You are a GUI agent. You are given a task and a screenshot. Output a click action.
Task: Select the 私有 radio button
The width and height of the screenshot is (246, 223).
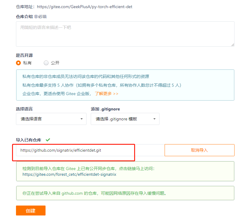(18, 63)
